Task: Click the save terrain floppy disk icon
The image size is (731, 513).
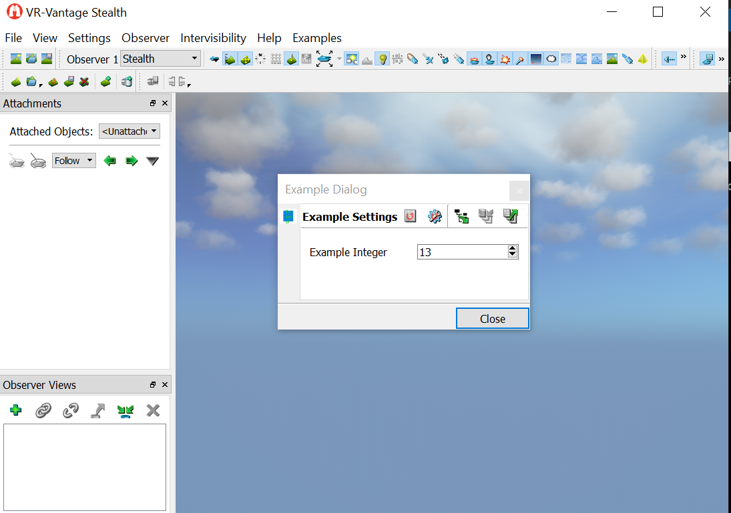Action: tap(69, 82)
